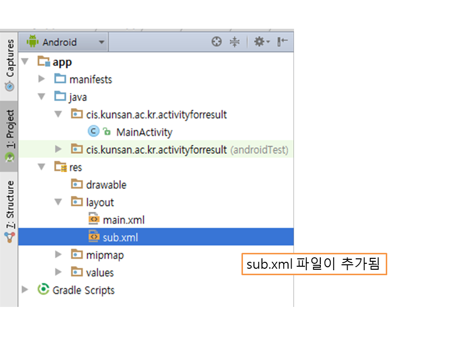Expand the mipmap folder
This screenshot has height=357, width=476.
(x=59, y=255)
